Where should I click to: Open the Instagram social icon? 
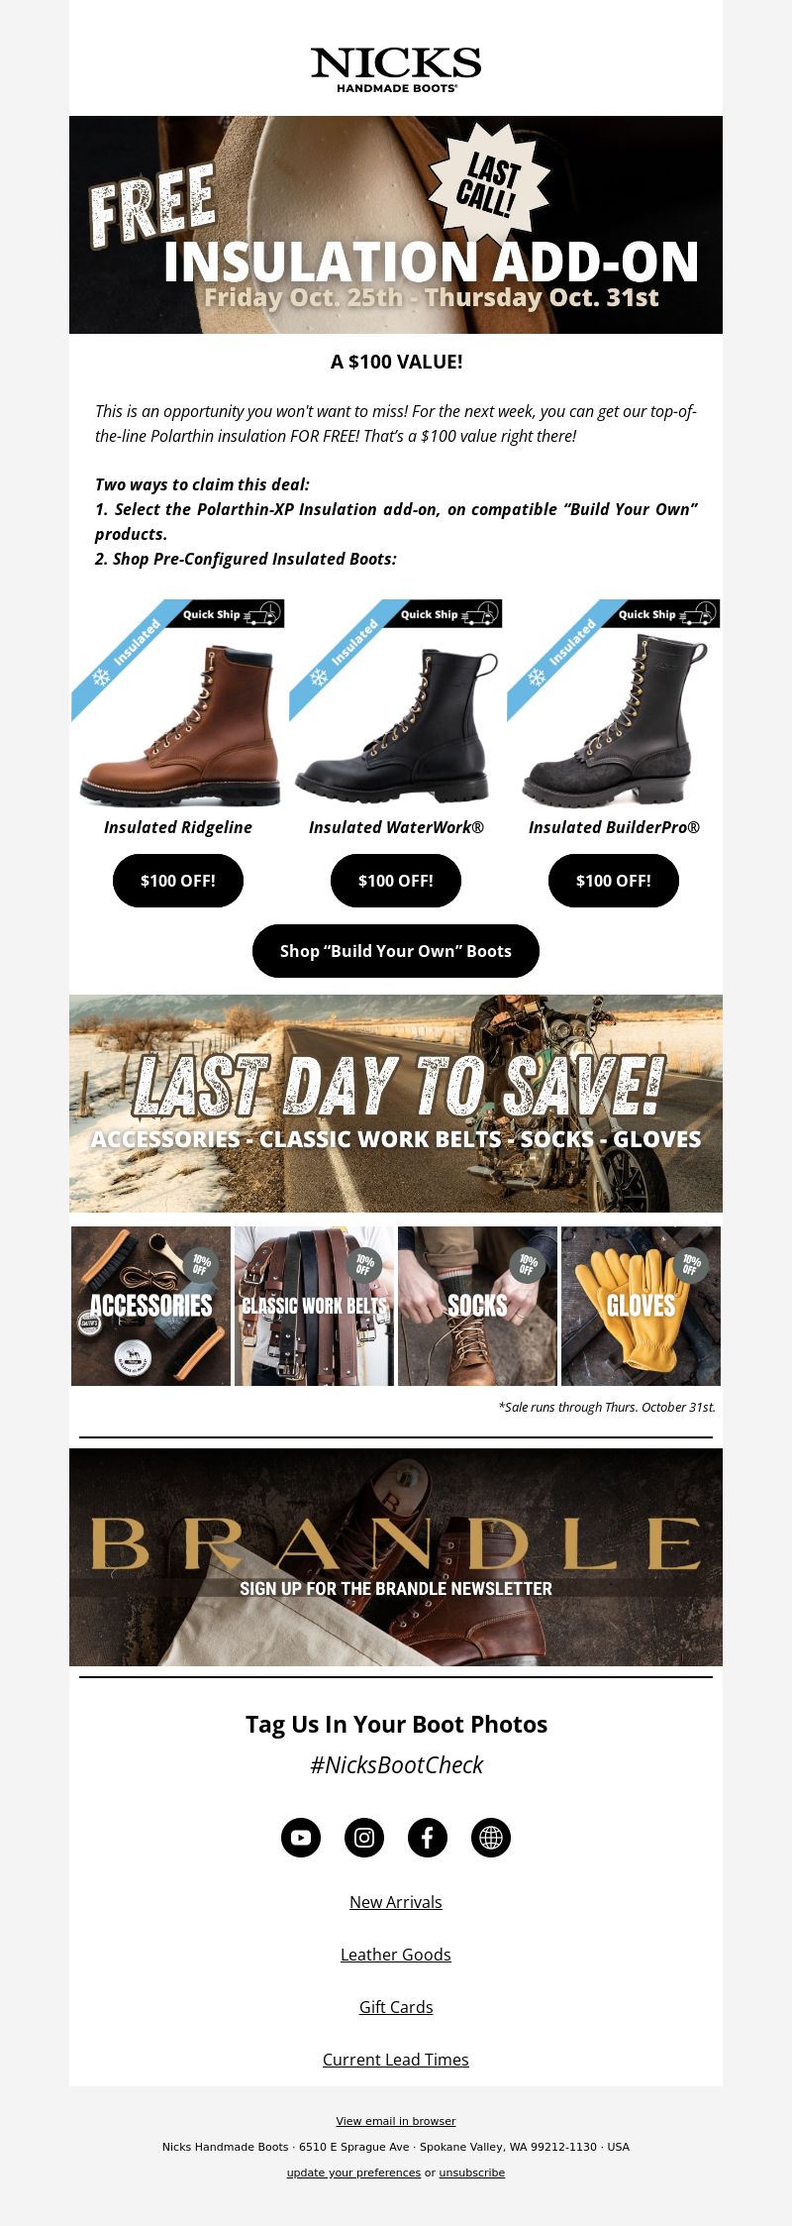coord(364,1838)
